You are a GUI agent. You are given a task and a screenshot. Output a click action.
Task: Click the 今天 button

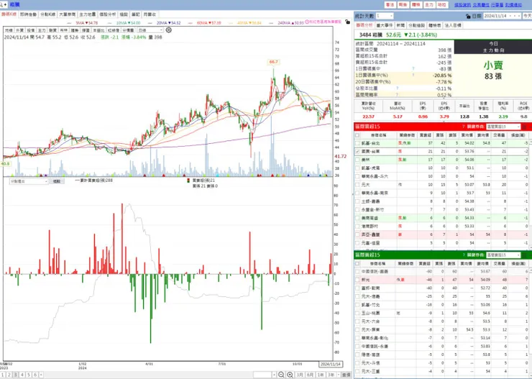point(527,16)
